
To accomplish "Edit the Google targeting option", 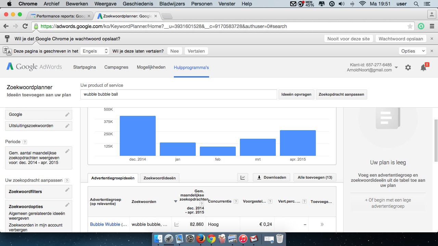I will tap(67, 114).
